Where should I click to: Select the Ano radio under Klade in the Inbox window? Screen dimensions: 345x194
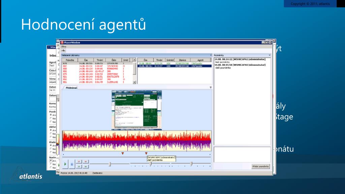tap(51, 145)
